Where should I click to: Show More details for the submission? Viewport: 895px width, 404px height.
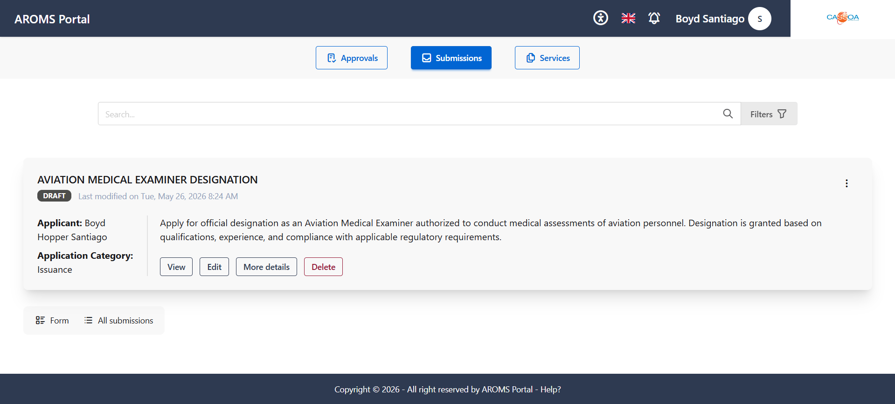tap(266, 267)
